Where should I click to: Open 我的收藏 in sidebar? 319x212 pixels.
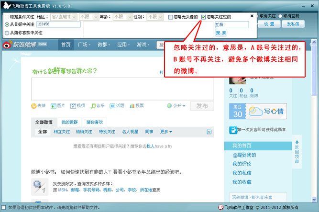(x=242, y=182)
